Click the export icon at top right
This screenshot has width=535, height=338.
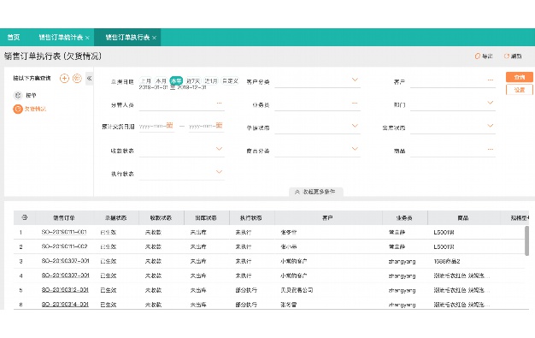[478, 56]
